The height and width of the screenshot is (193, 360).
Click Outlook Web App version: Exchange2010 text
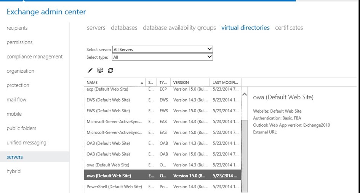coord(291,125)
